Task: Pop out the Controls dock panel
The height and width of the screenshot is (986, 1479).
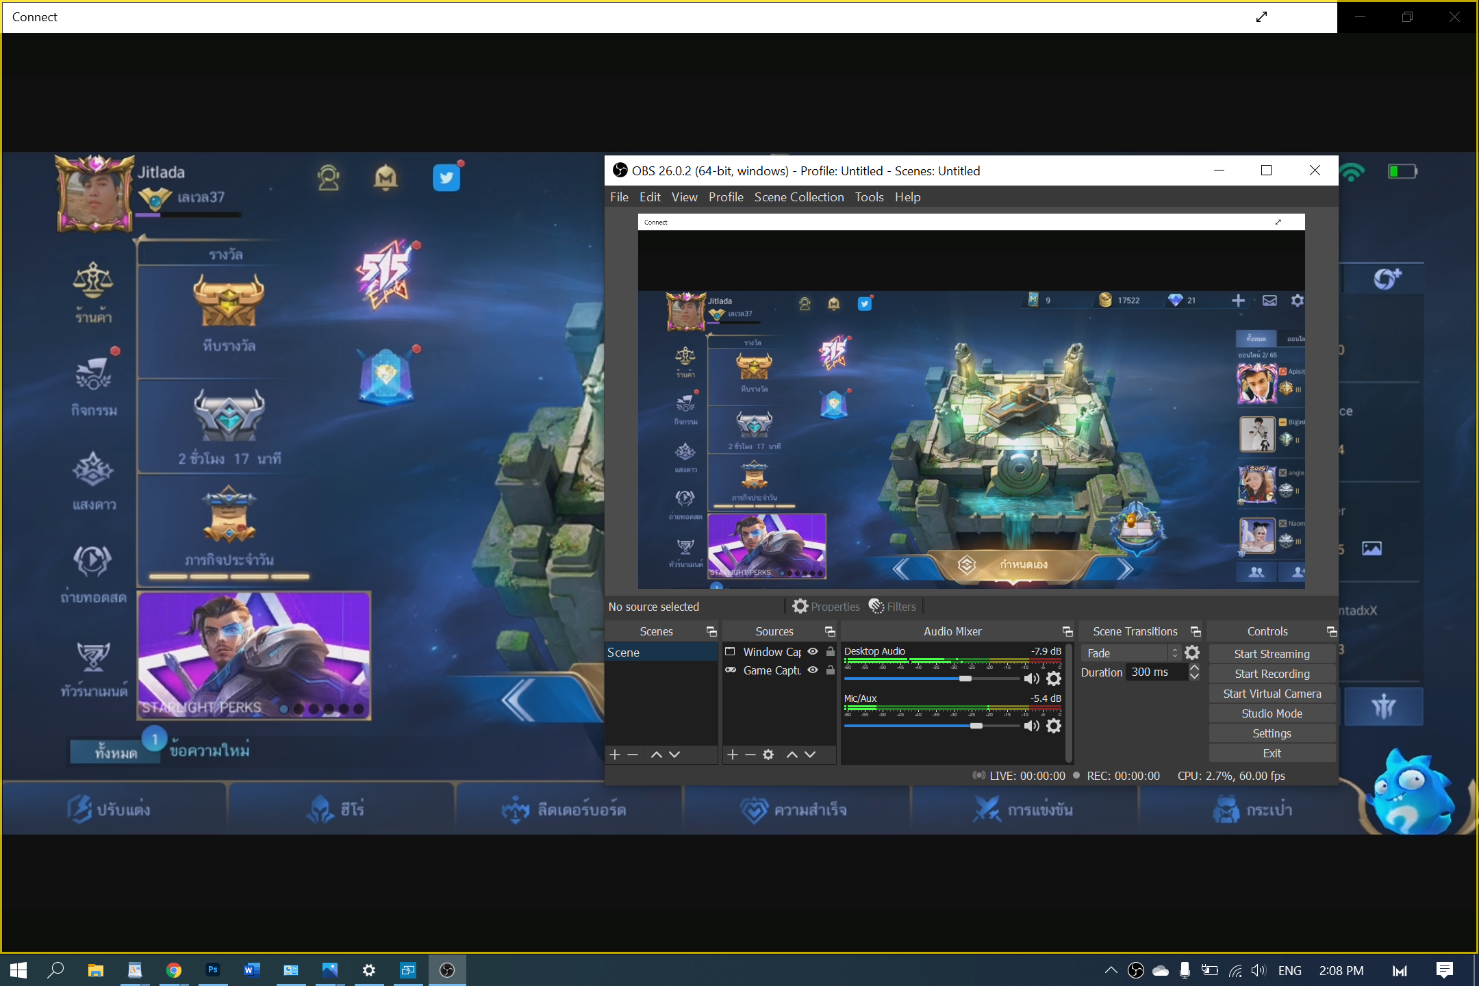Action: point(1331,631)
